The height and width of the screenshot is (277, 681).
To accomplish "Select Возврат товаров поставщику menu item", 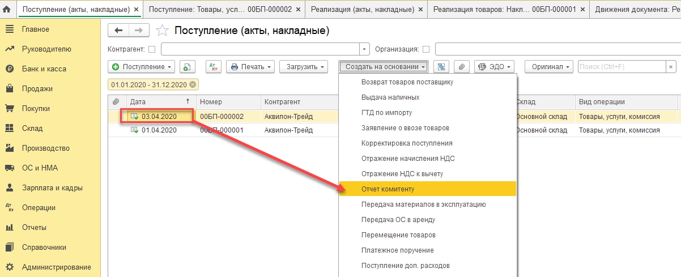I will pyautogui.click(x=427, y=82).
